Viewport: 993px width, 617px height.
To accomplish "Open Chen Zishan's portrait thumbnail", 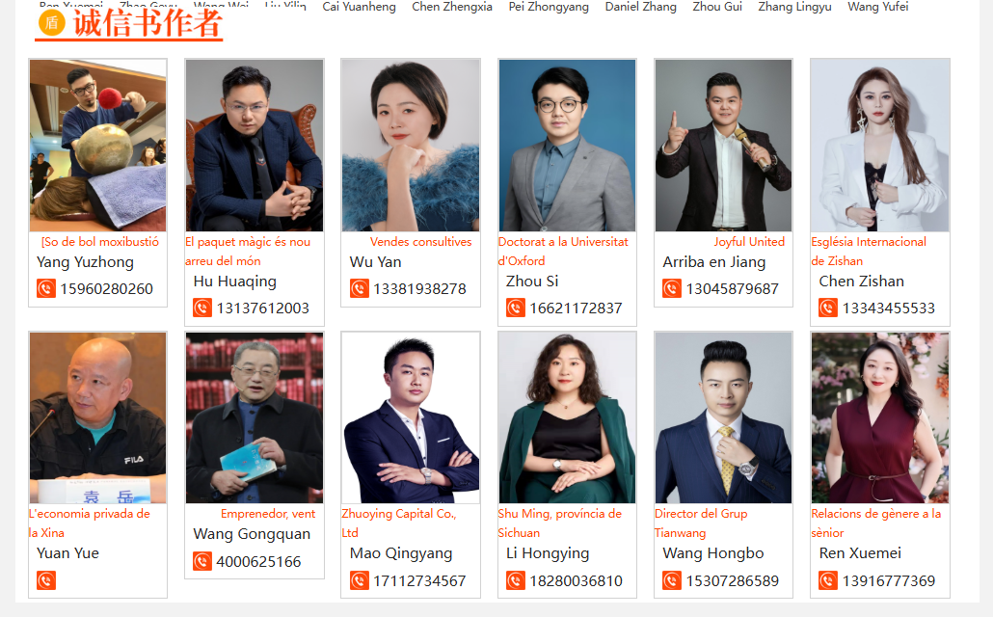I will point(880,145).
